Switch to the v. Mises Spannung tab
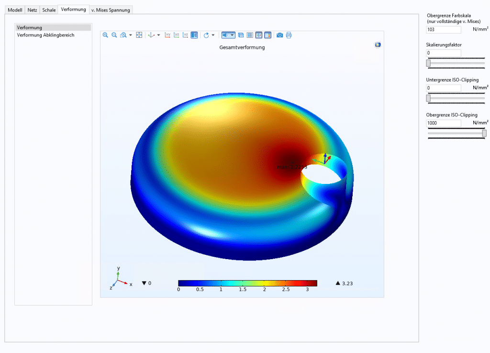 (x=110, y=10)
